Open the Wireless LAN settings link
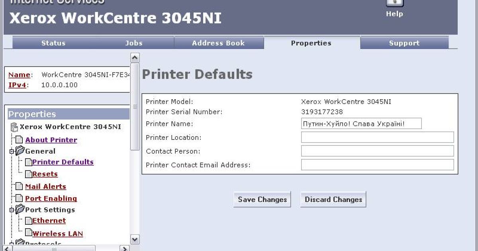 tap(57, 234)
